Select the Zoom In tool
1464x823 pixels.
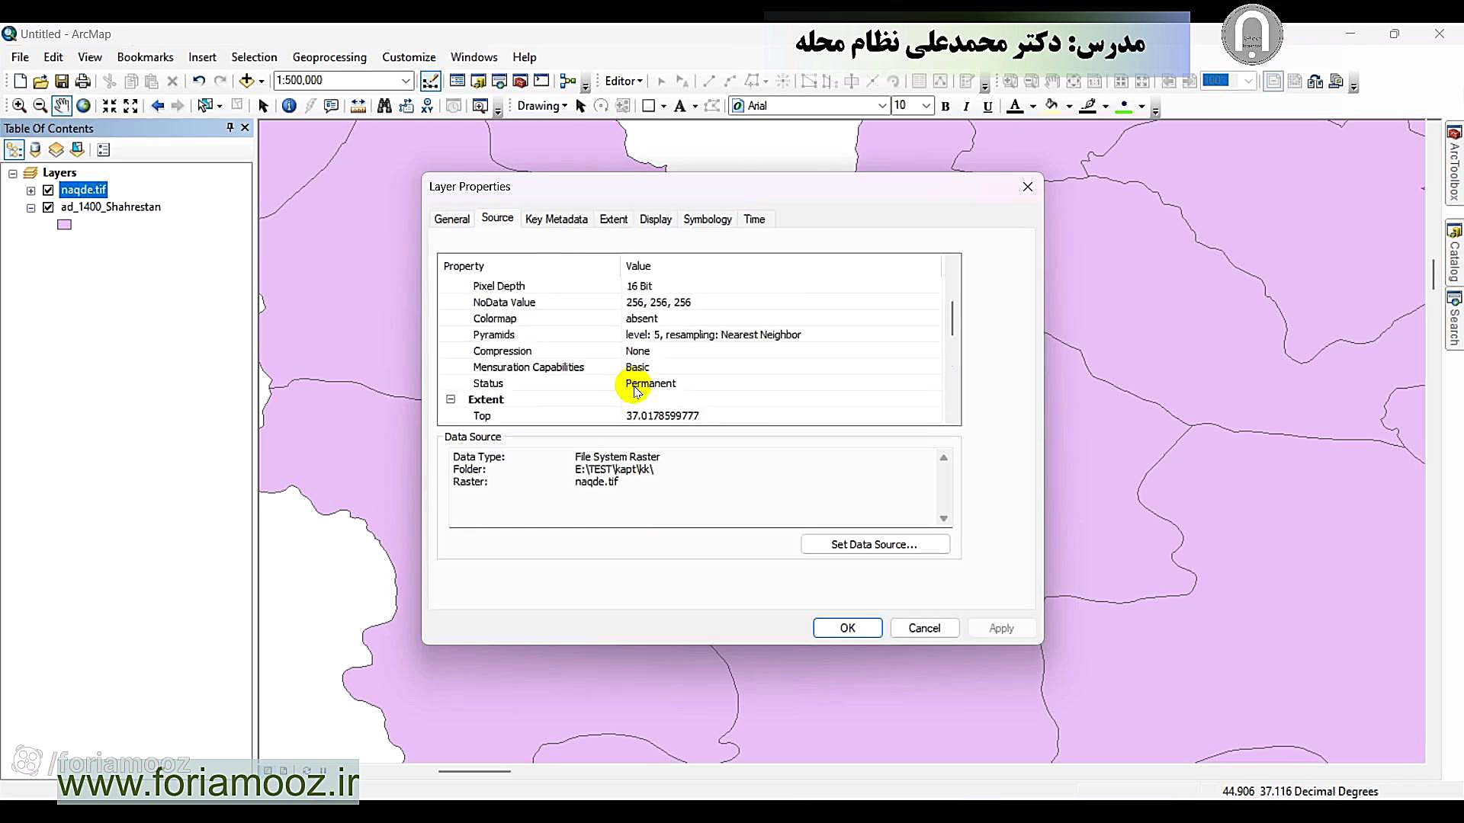(x=19, y=106)
